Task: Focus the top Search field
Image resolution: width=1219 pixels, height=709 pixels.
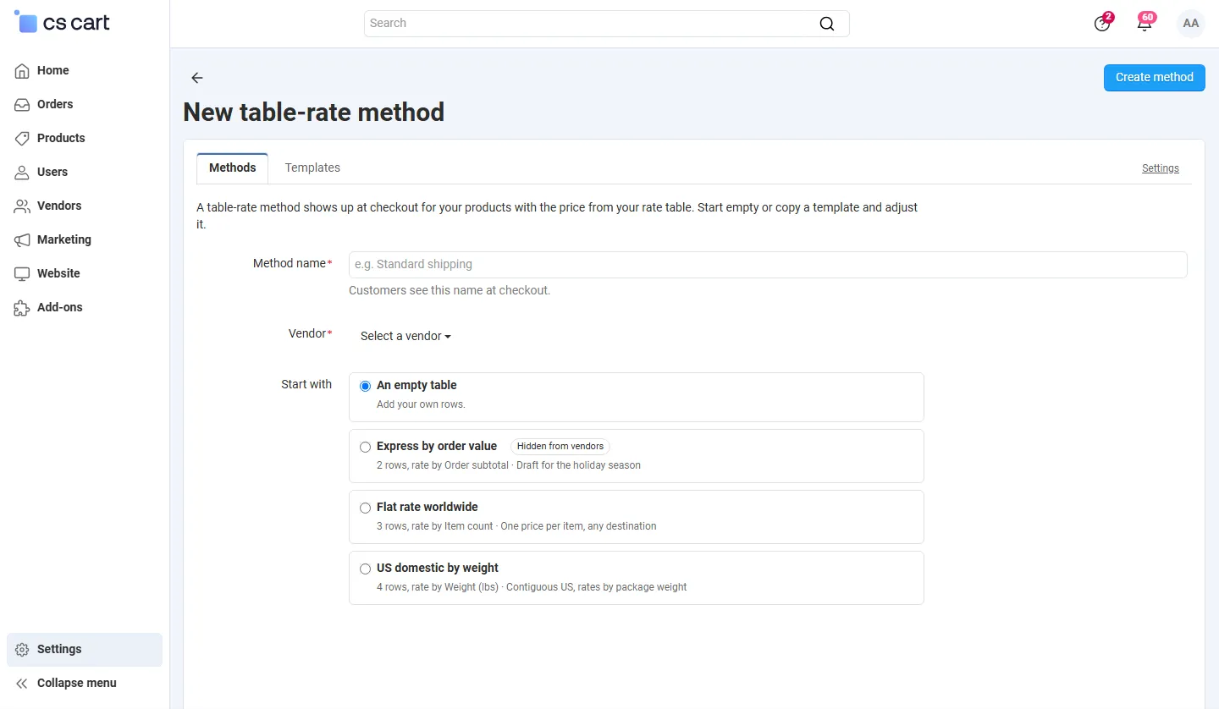Action: [606, 24]
